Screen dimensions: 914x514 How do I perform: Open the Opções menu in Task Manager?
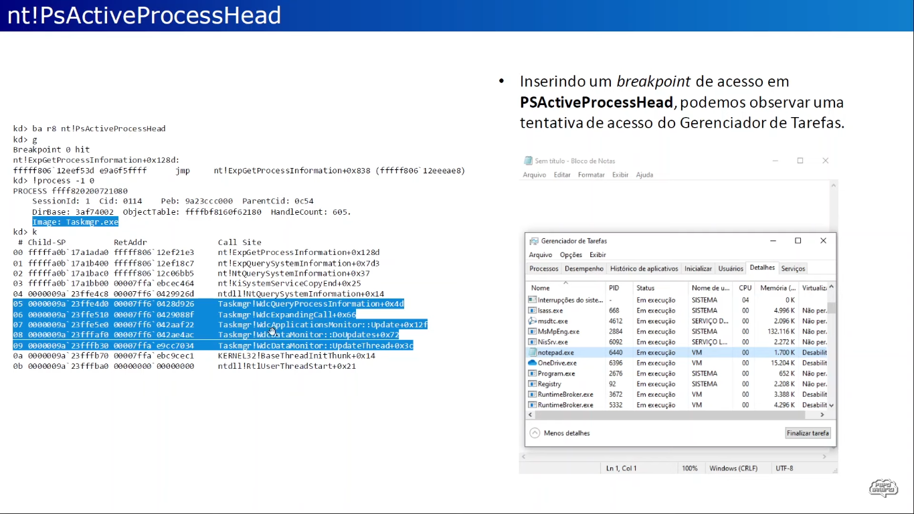click(571, 255)
